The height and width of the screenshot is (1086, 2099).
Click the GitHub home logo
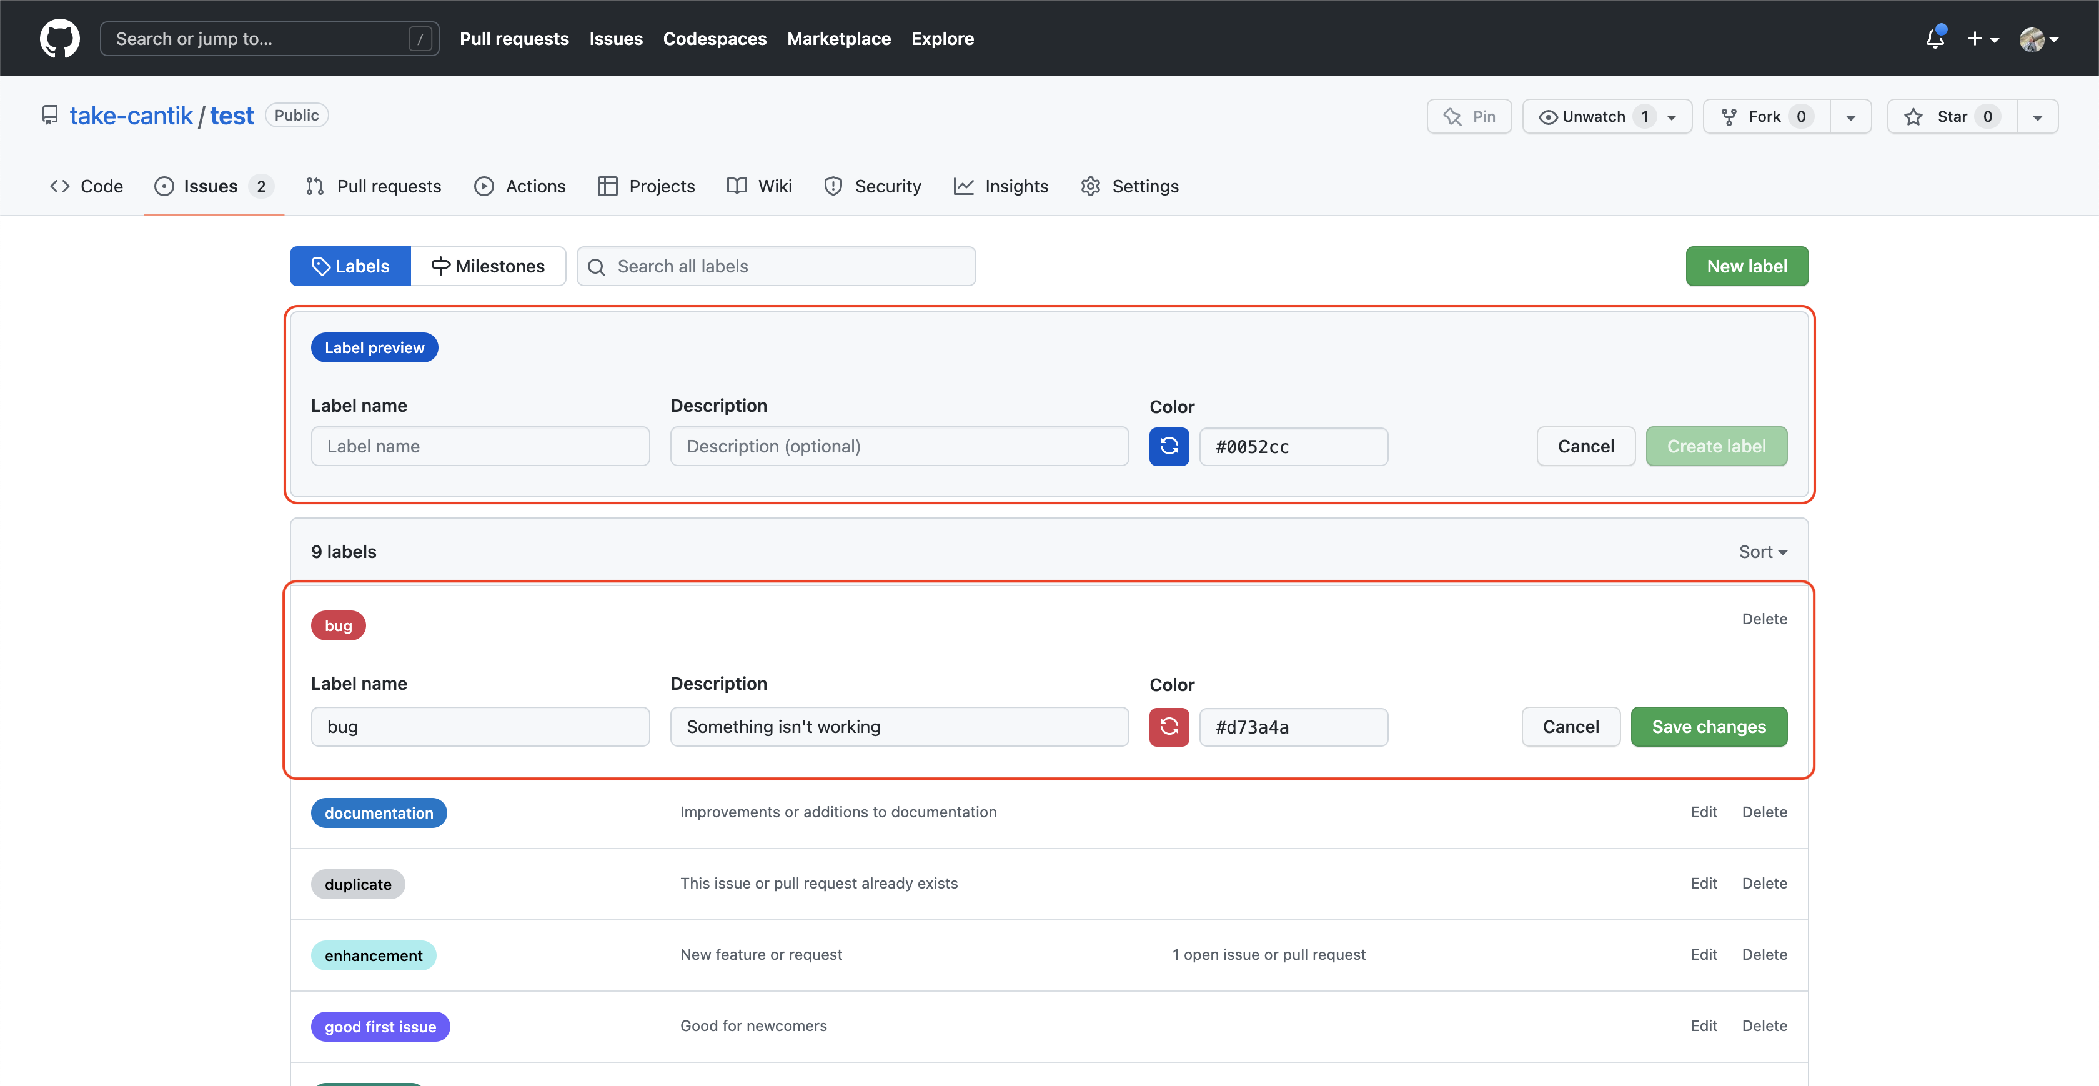pos(59,38)
